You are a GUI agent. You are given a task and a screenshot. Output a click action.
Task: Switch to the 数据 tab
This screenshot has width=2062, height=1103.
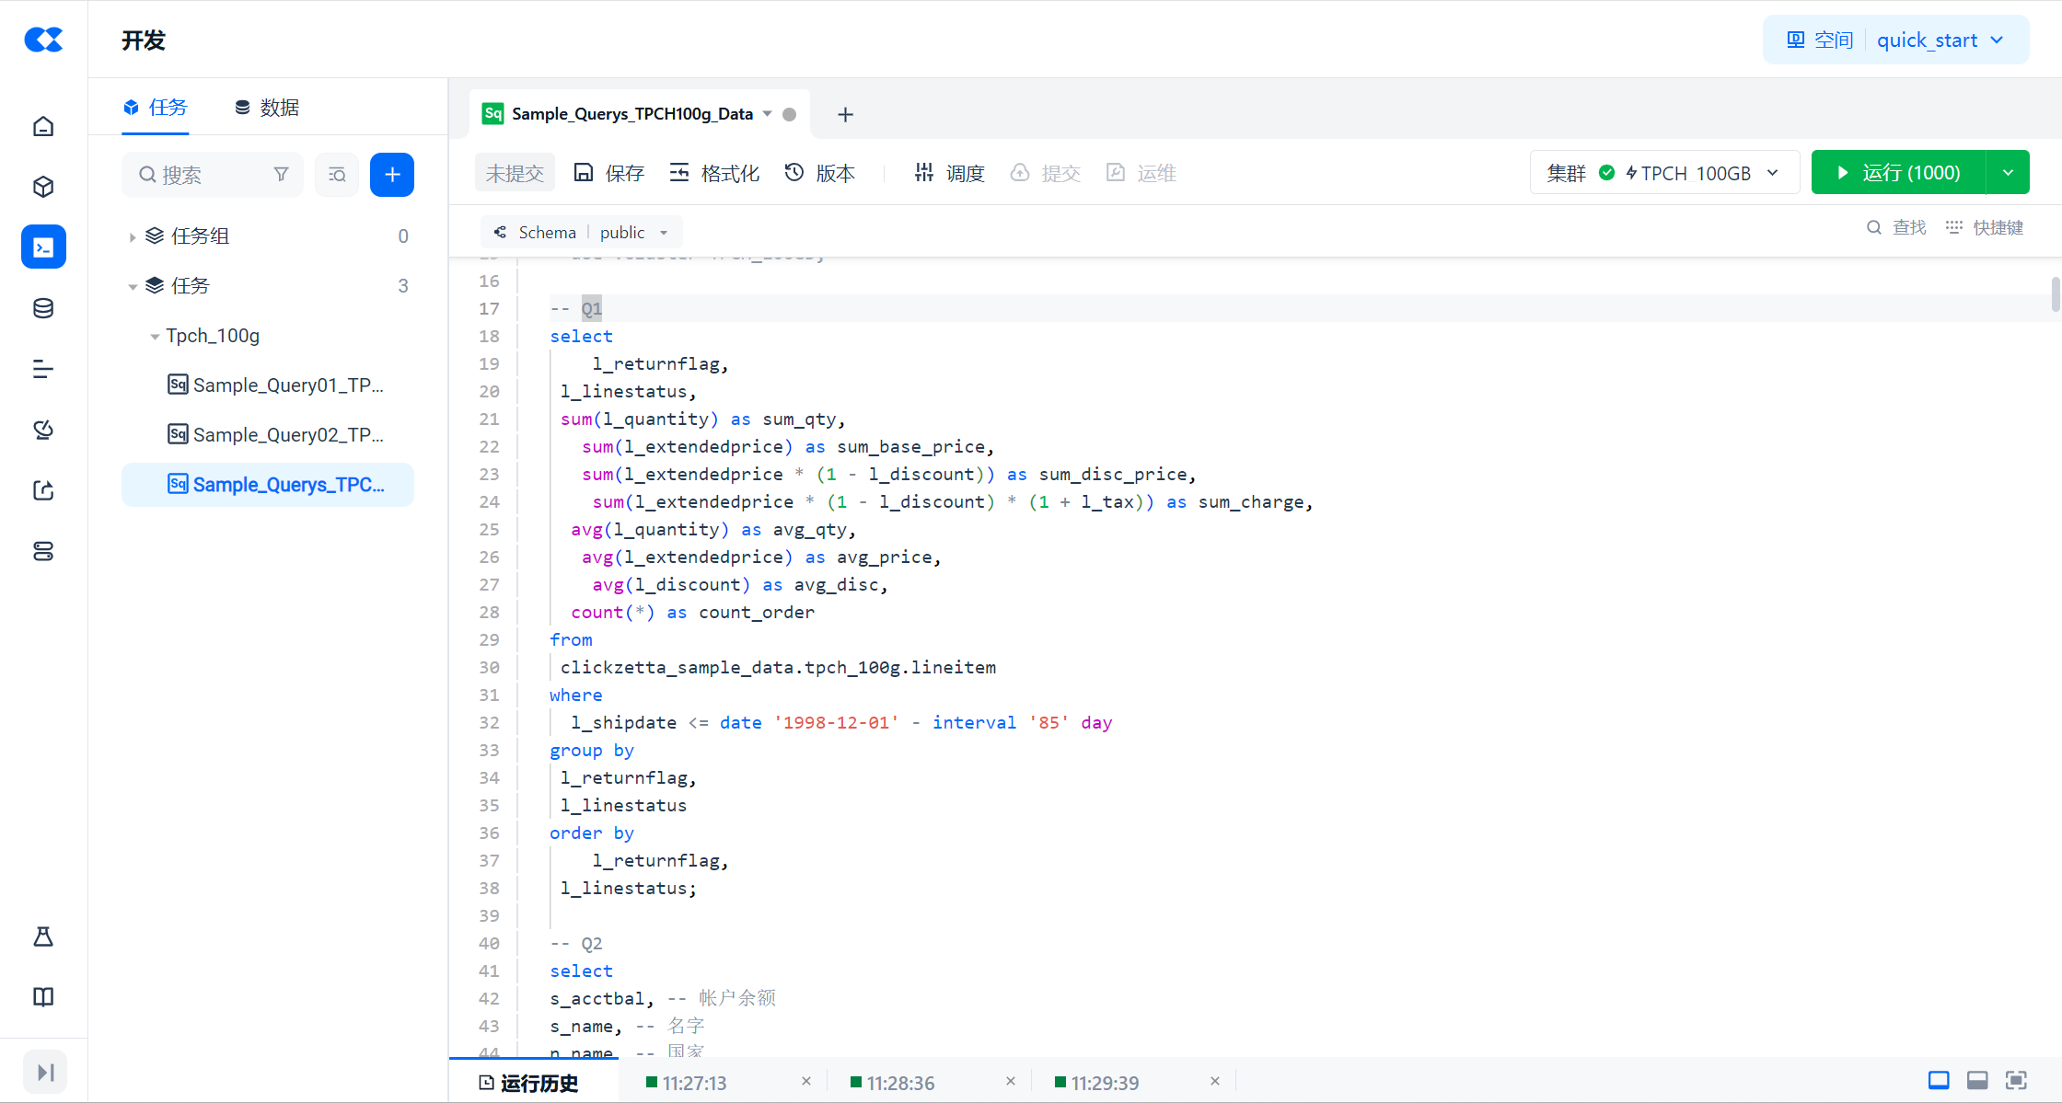coord(267,108)
